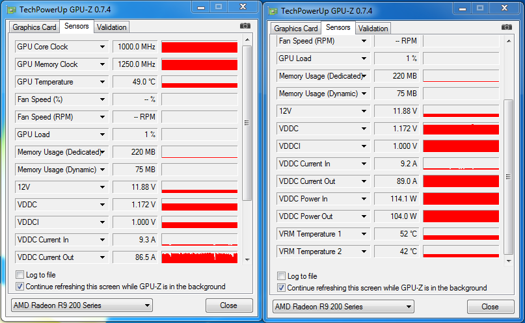Click the VDDC Power In graph bar
Screen dimensions: 525x323
[461, 199]
